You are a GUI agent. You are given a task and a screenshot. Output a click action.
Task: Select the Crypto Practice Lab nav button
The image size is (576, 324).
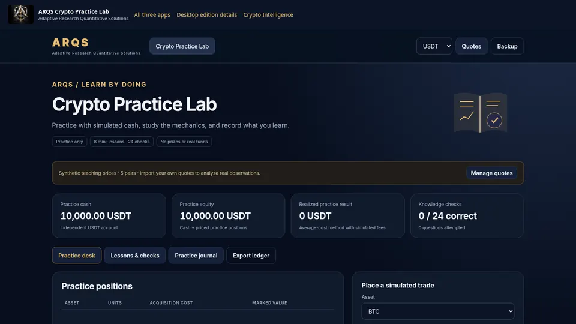coord(182,46)
